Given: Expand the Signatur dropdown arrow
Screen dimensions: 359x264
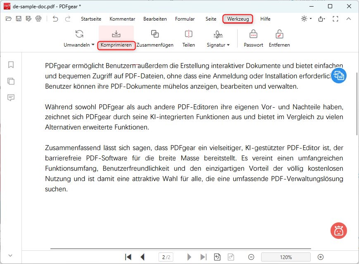Looking at the screenshot, I should (228, 45).
